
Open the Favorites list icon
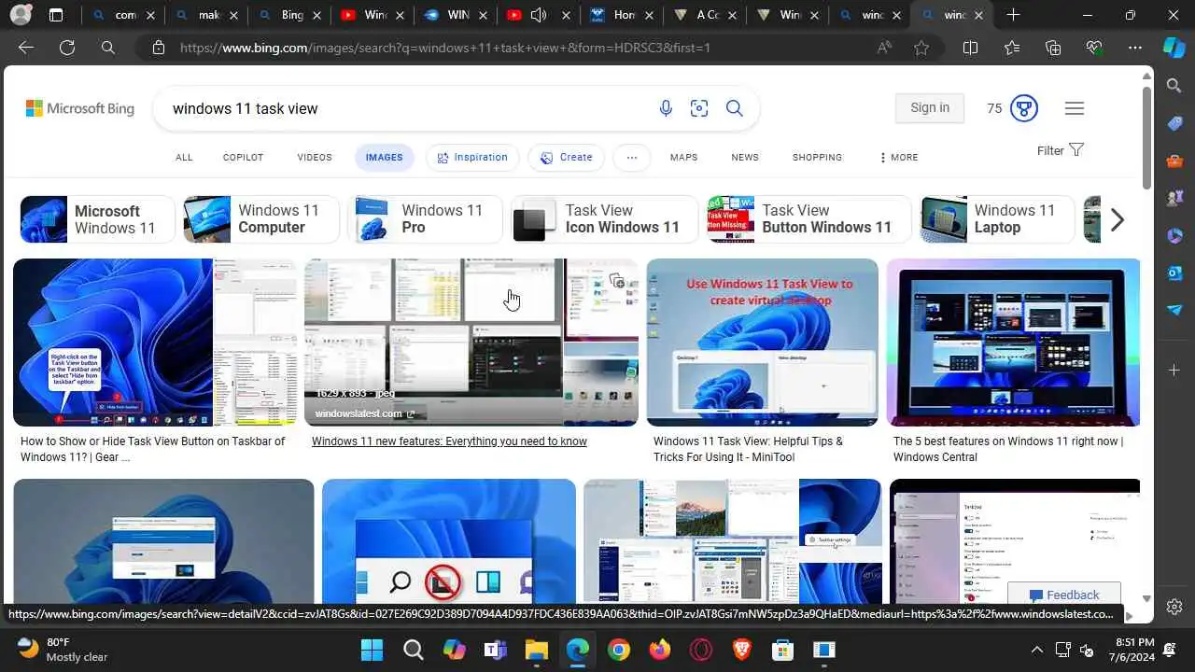point(1012,48)
